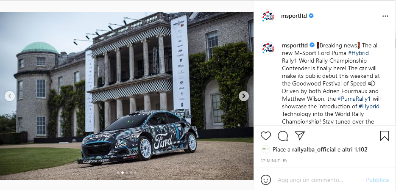Open the emoji picker smiley icon
Viewport: 396px width, 190px height.
pos(266,180)
